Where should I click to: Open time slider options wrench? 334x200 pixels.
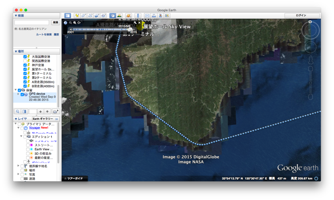(x=135, y=22)
